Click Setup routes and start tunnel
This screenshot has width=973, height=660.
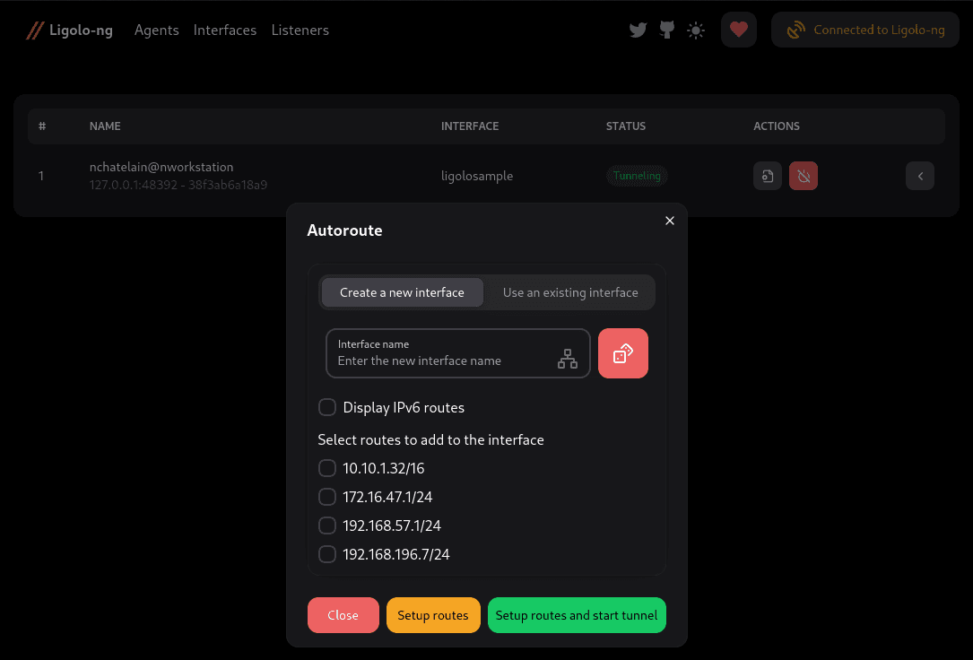coord(577,615)
